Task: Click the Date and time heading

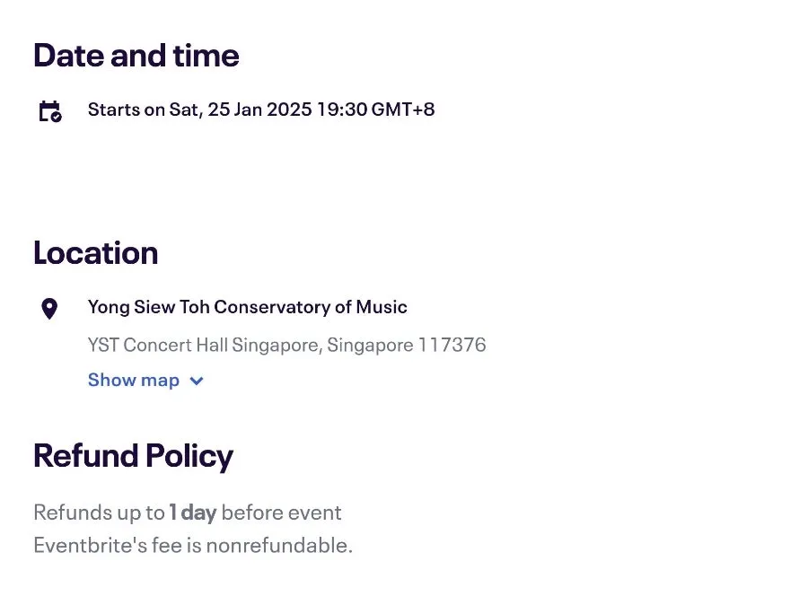Action: [x=136, y=56]
